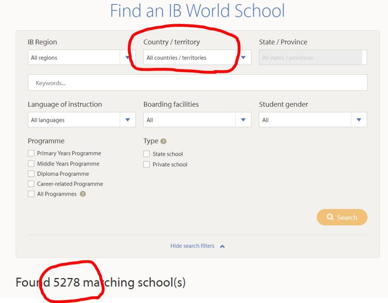Open the IB Region dropdown
388x303 pixels.
[81, 58]
